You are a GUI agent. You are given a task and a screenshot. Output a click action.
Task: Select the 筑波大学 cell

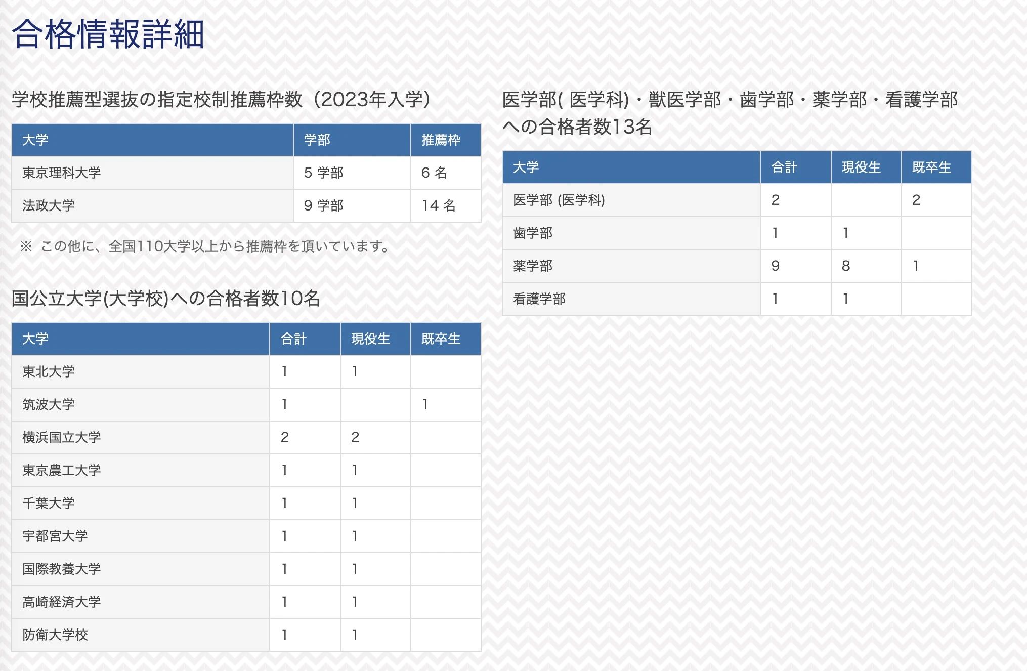coord(49,405)
